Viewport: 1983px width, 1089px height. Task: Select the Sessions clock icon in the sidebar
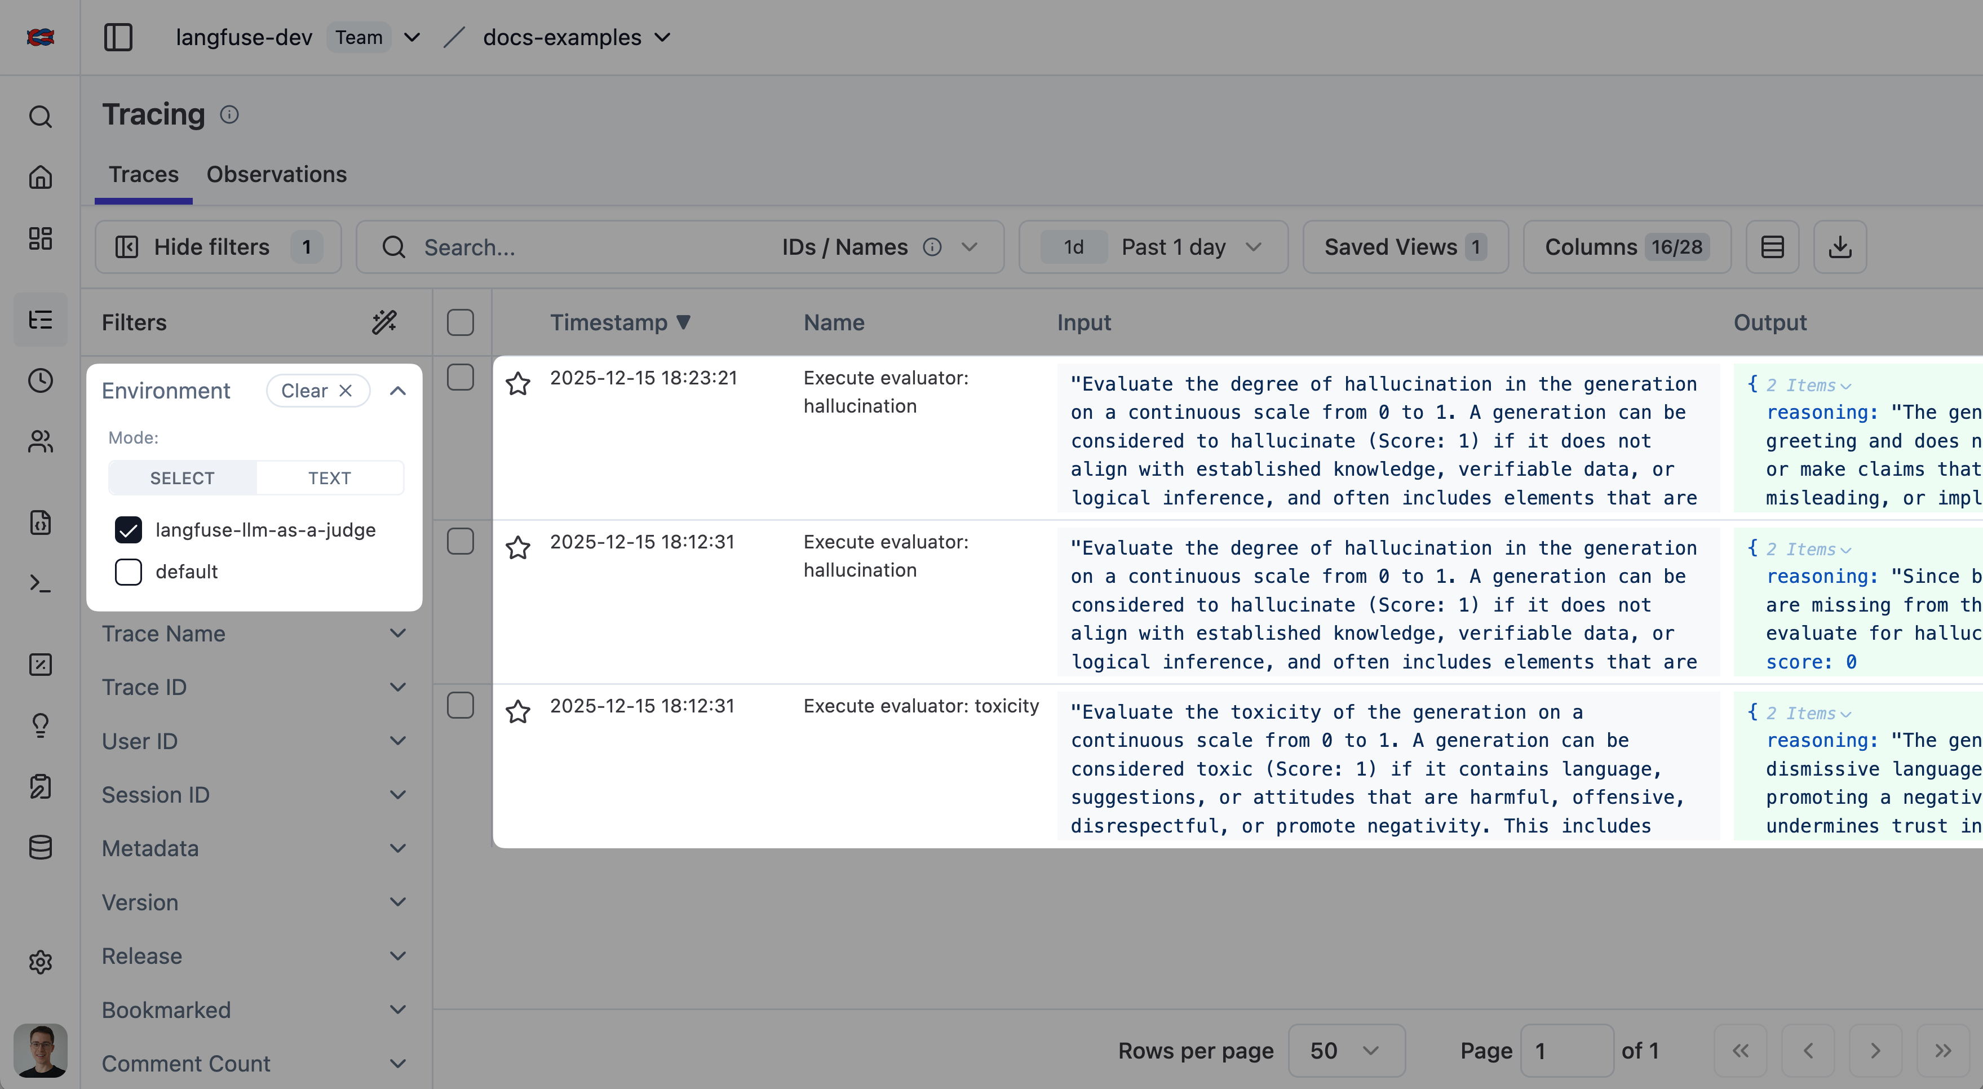pos(40,380)
